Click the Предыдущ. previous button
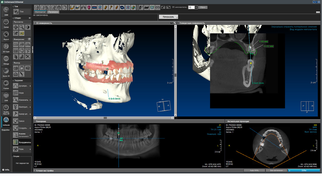This screenshot has height=176, width=322. pos(168,17)
